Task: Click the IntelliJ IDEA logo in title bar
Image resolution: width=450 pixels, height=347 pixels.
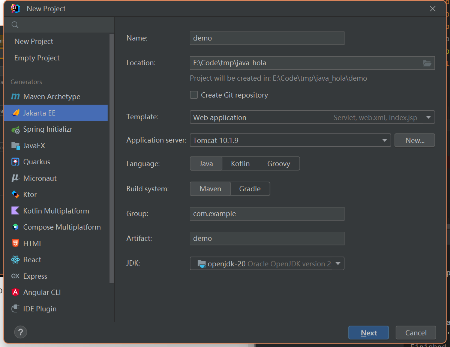Action: point(15,9)
